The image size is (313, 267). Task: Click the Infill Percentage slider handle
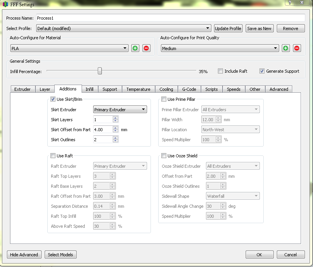pos(100,71)
